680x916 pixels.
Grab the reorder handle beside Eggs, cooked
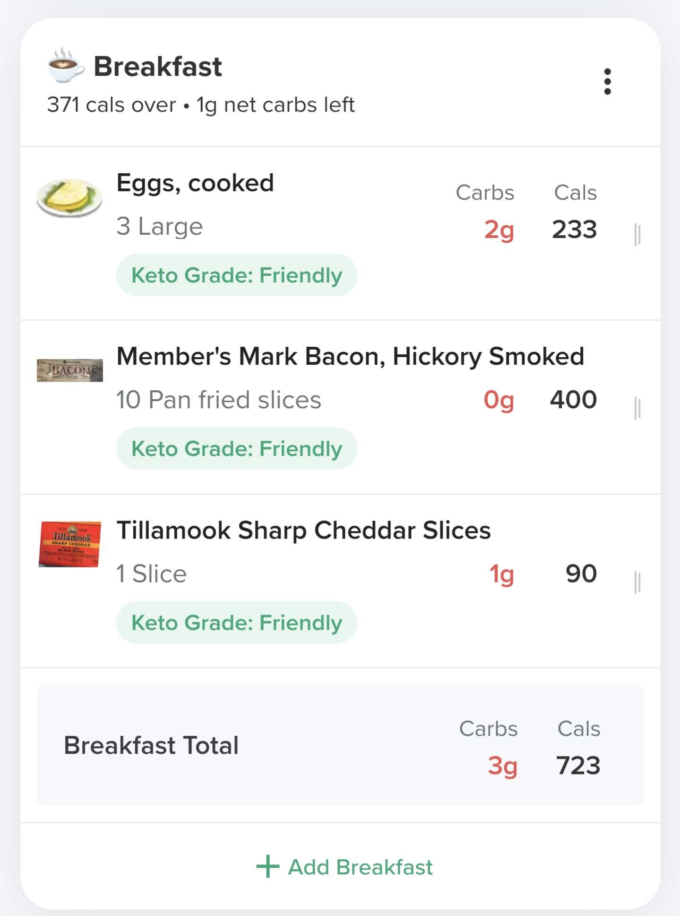tap(637, 235)
